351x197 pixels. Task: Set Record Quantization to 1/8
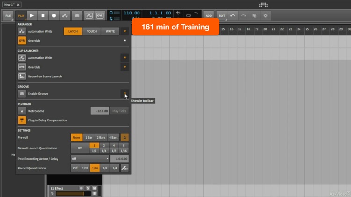pyautogui.click(x=105, y=168)
